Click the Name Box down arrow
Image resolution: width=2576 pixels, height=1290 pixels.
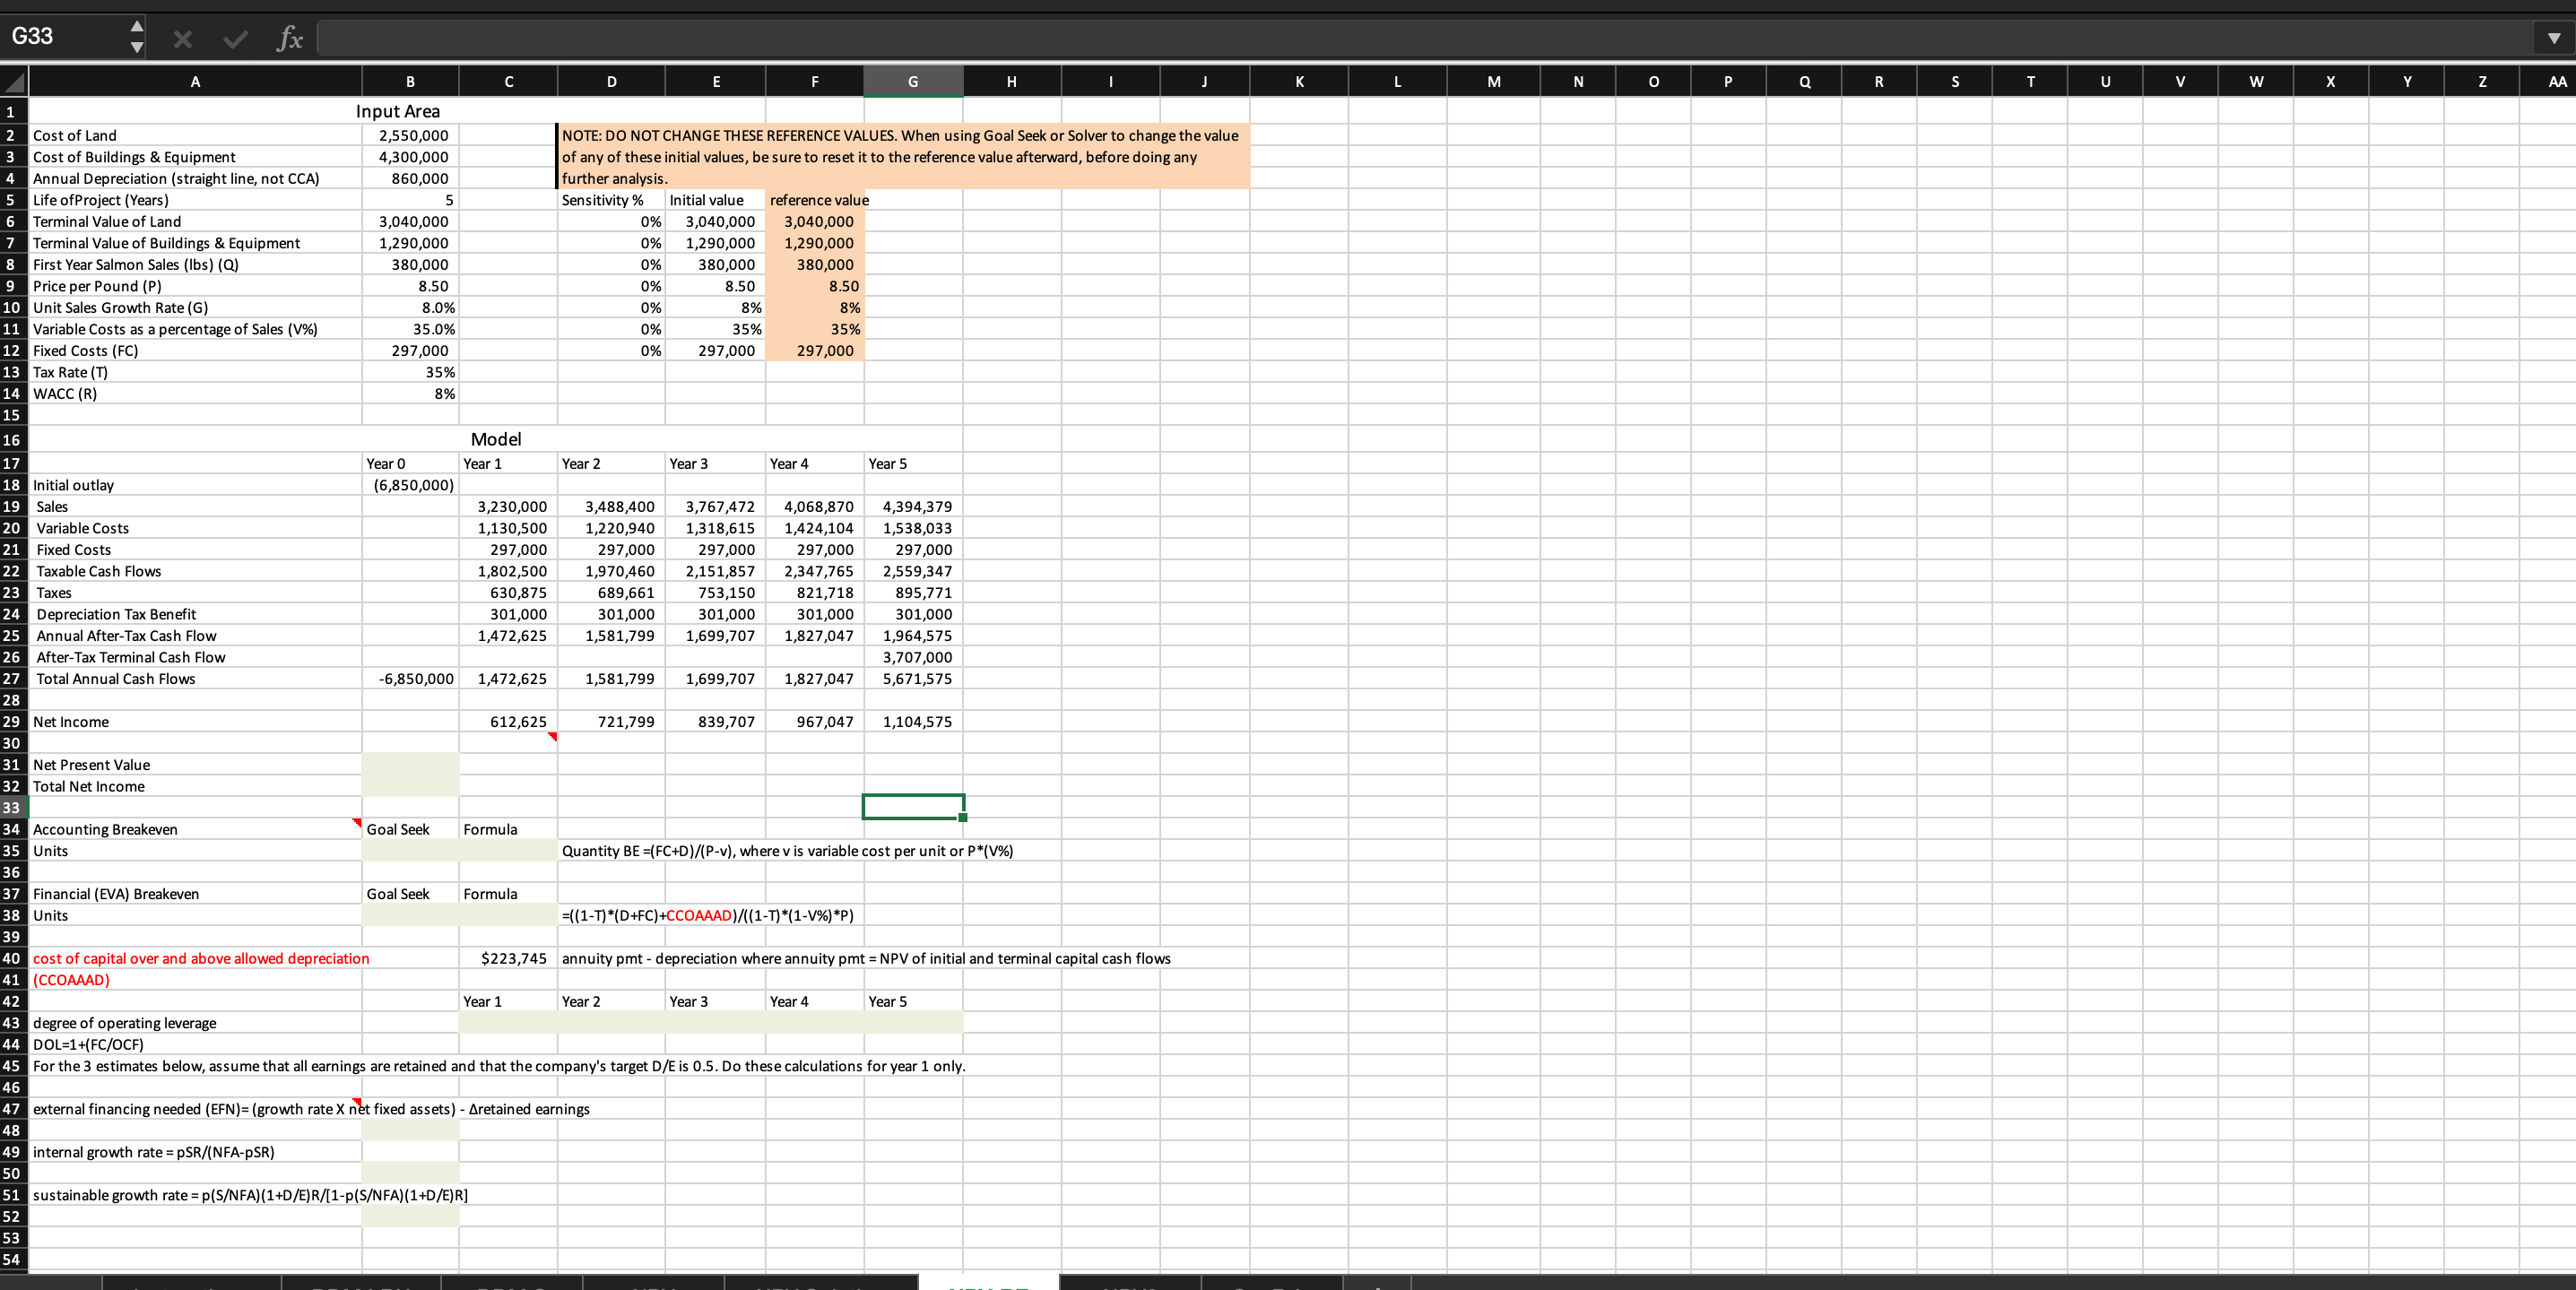coord(137,47)
